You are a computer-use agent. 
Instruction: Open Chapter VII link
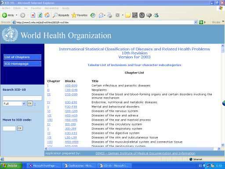[49, 115]
